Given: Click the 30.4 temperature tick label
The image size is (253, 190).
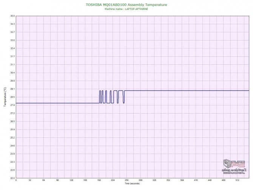Looking at the screenshot, I should coord(12,73).
